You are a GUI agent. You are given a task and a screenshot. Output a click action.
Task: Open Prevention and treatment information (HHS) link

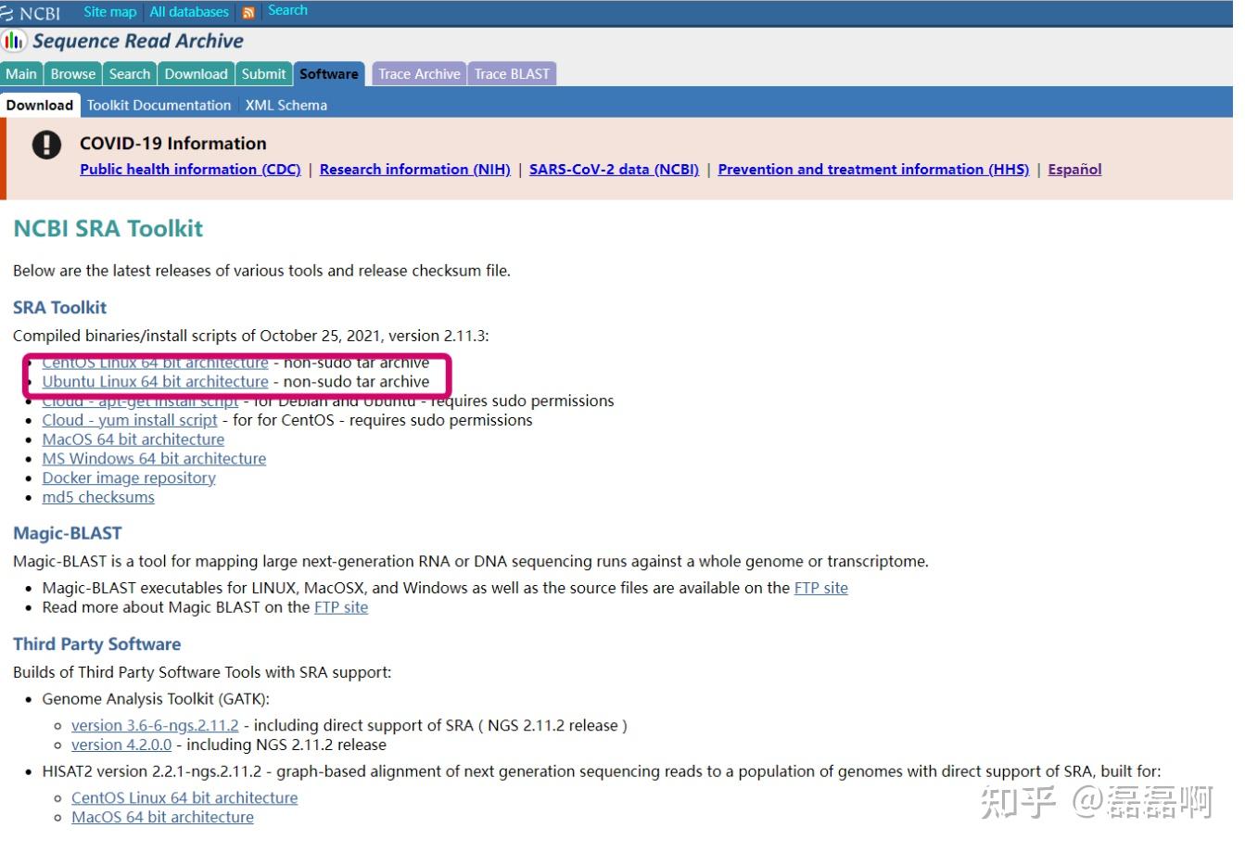[873, 170]
